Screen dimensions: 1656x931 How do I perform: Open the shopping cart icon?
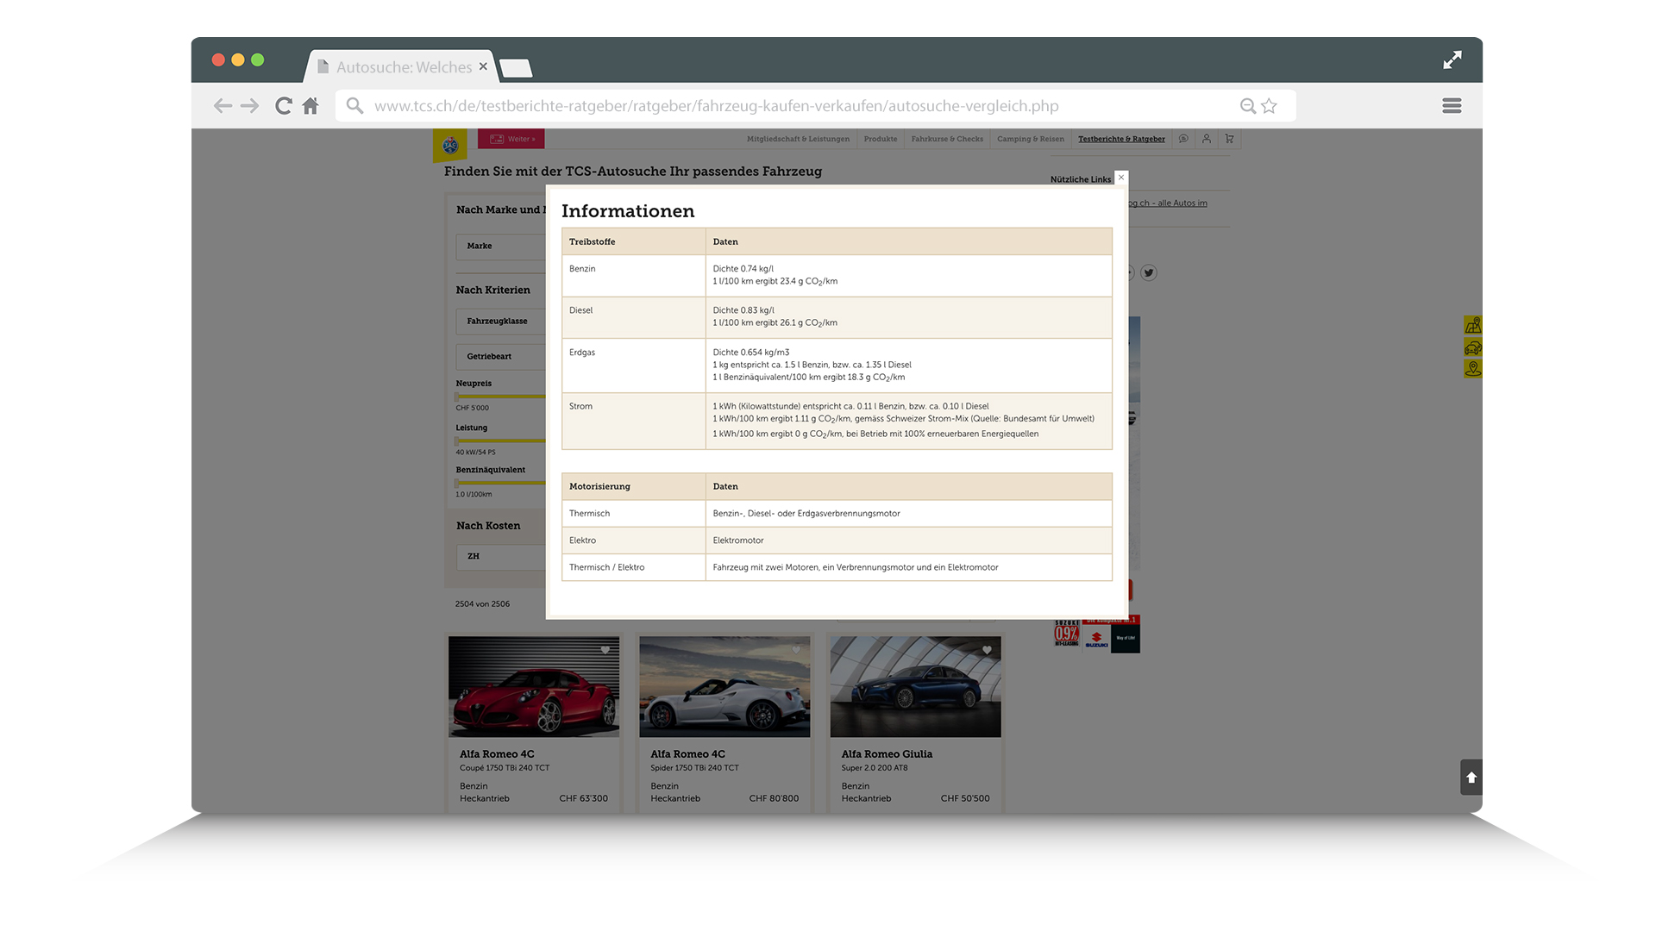1230,139
